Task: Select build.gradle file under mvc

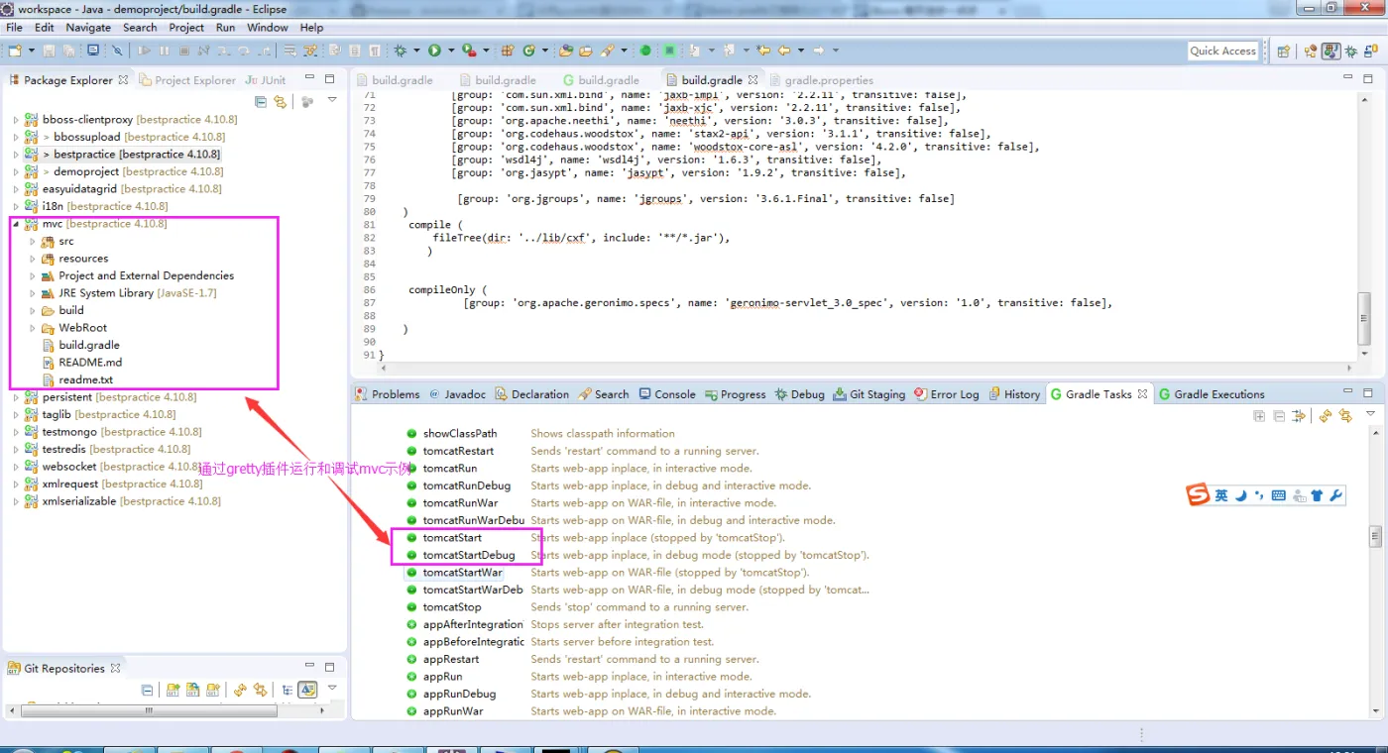Action: click(89, 345)
